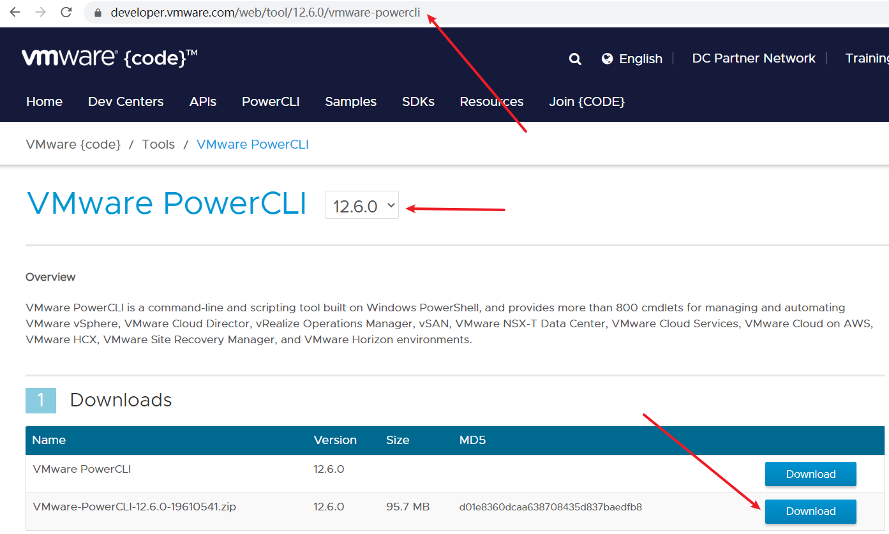Open the VMware {code} logo homepage
The width and height of the screenshot is (889, 534).
tap(109, 57)
